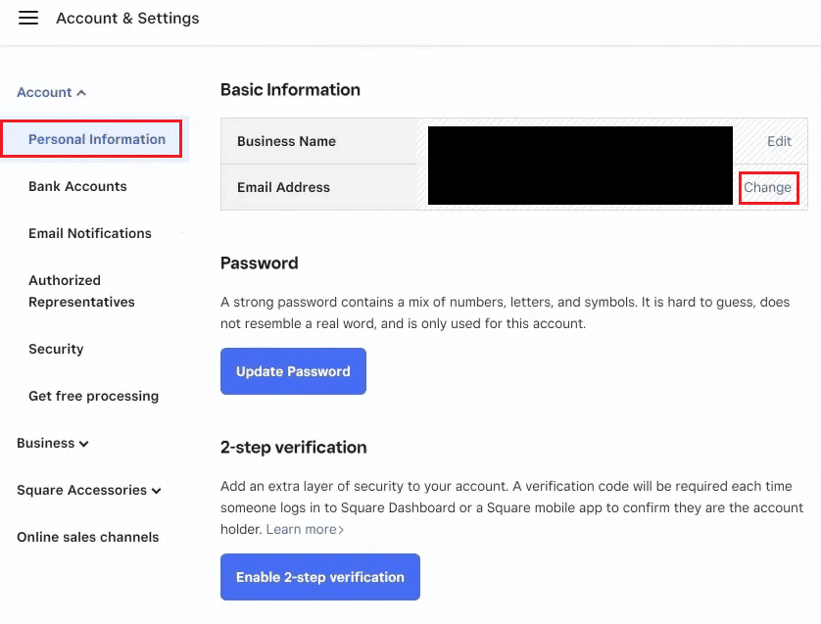821x624 pixels.
Task: Open Online sales channels
Action: pos(88,537)
